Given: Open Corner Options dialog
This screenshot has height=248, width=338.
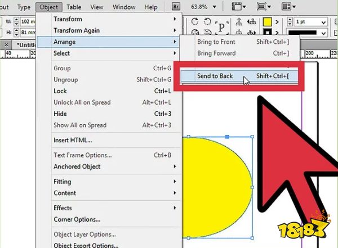Looking at the screenshot, I should coord(77,219).
